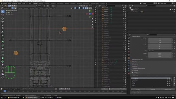Click the Escala X value field

[160, 53]
